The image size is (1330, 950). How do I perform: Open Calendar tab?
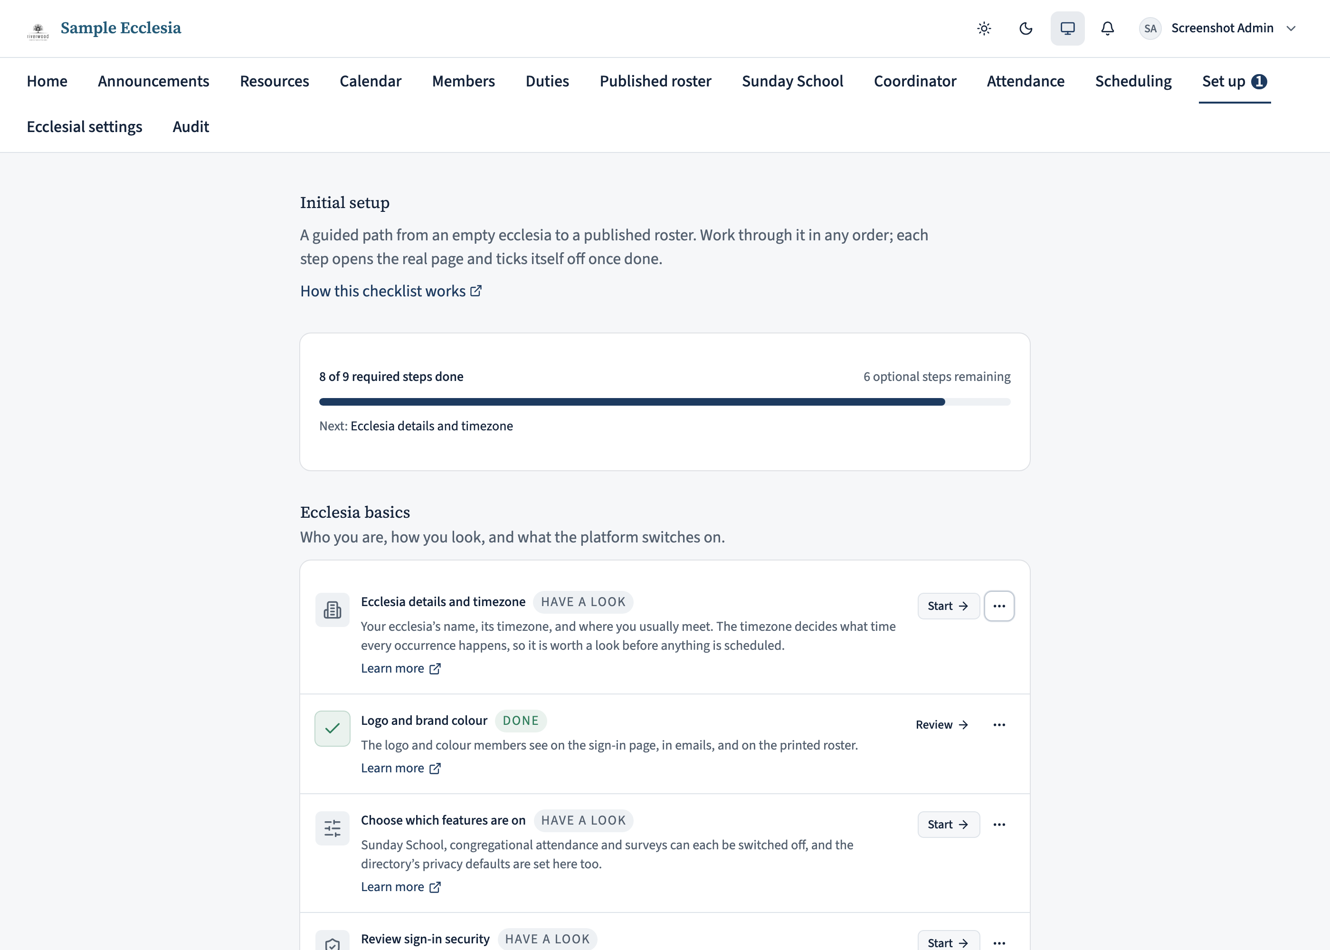pos(370,81)
